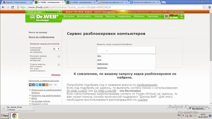The width and height of the screenshot is (212, 119).
Task: Close the downloads bar with the X
Action: pyautogui.click(x=209, y=108)
